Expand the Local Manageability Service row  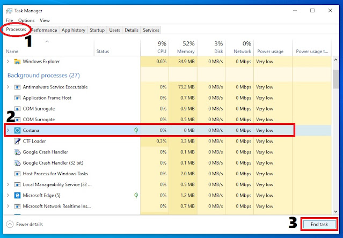8,184
